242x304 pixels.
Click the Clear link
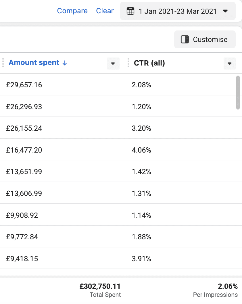click(105, 11)
